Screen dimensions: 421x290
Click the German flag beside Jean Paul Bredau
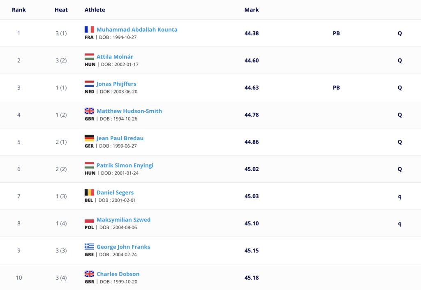[x=89, y=138]
